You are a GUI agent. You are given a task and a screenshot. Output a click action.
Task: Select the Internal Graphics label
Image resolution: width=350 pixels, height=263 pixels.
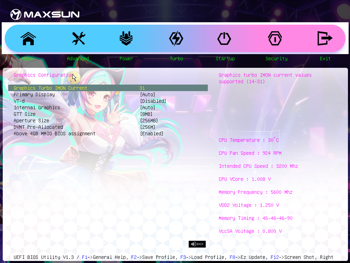[x=37, y=108]
